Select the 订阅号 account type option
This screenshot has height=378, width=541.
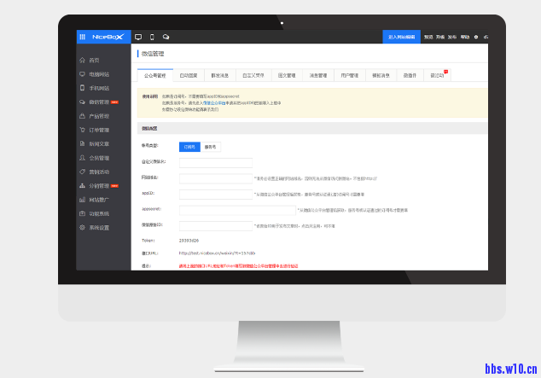tap(189, 147)
